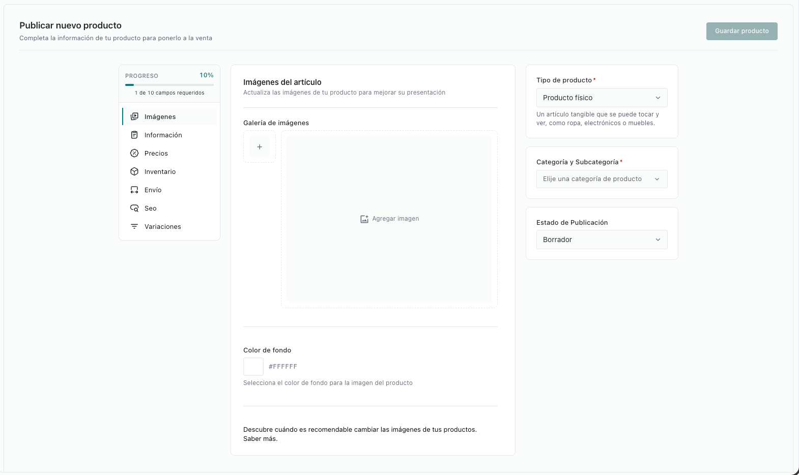The width and height of the screenshot is (799, 475).
Task: Open the Imágenes section
Action: pyautogui.click(x=169, y=116)
